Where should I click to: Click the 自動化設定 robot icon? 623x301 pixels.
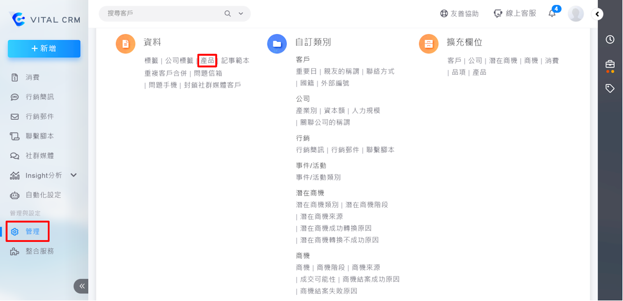[x=15, y=195]
